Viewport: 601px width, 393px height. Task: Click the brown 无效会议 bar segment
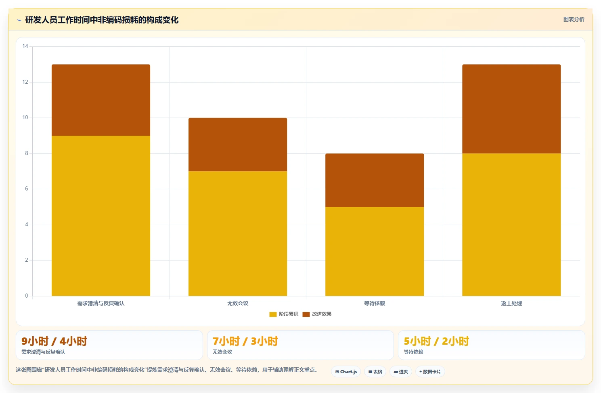pyautogui.click(x=238, y=145)
